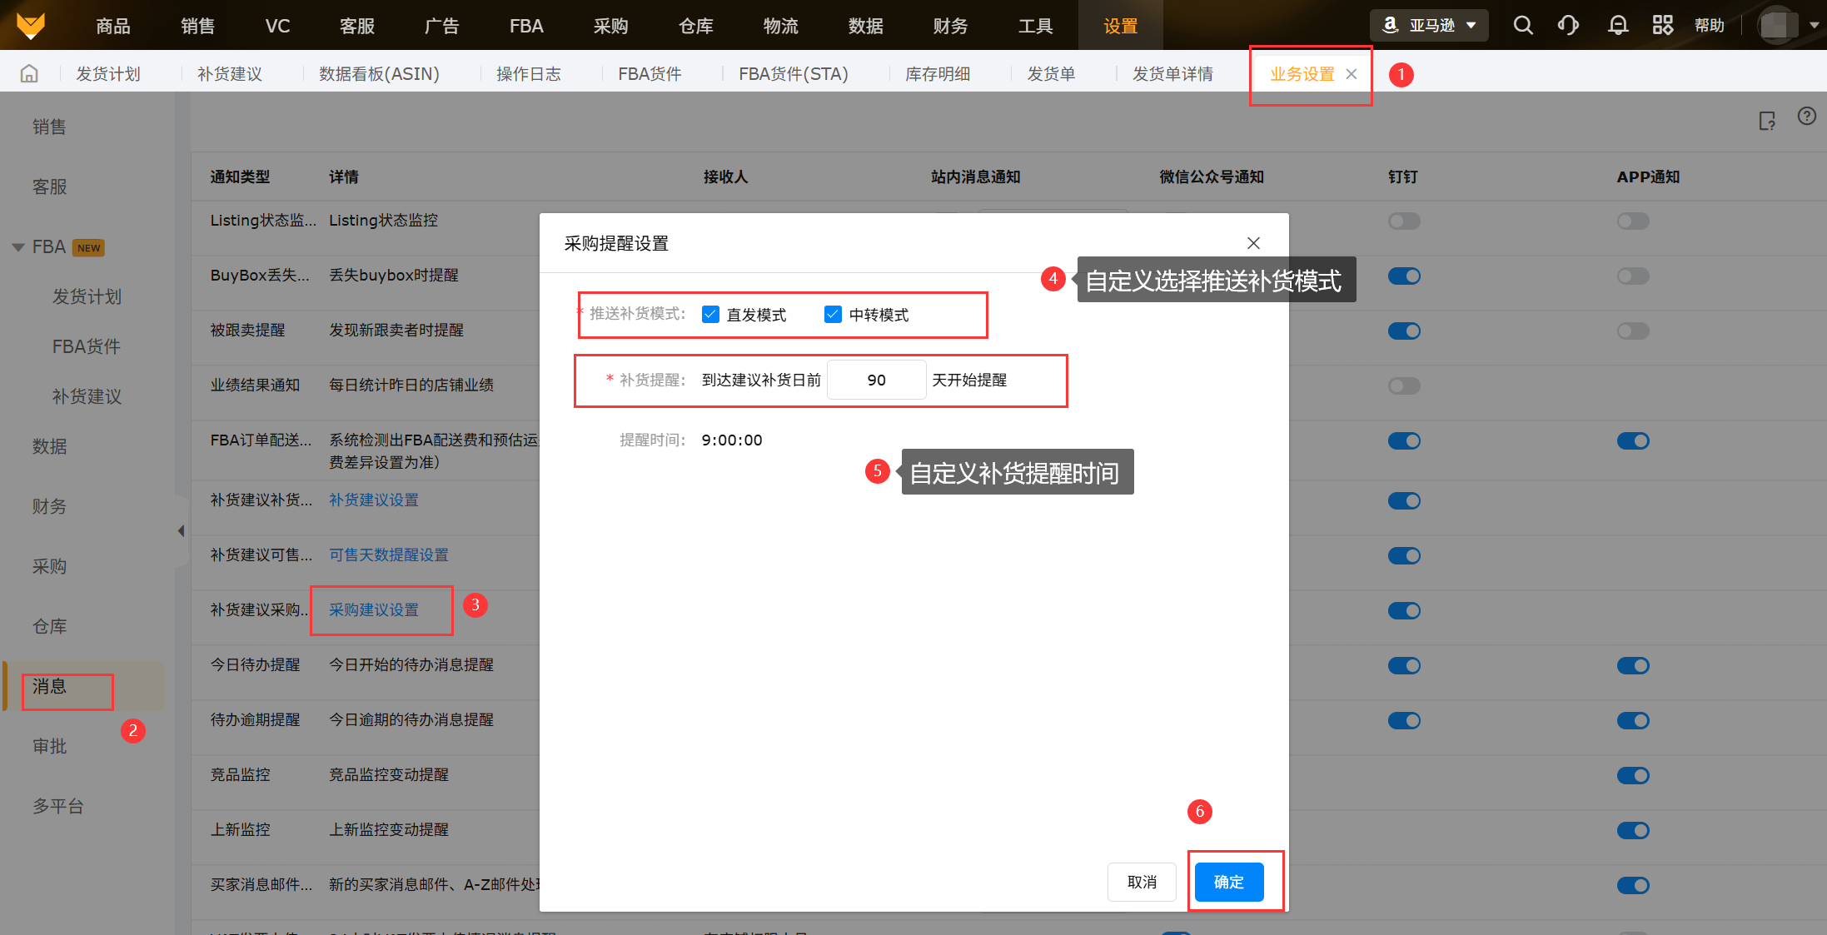Click the 确定 button
This screenshot has width=1827, height=935.
click(1228, 882)
